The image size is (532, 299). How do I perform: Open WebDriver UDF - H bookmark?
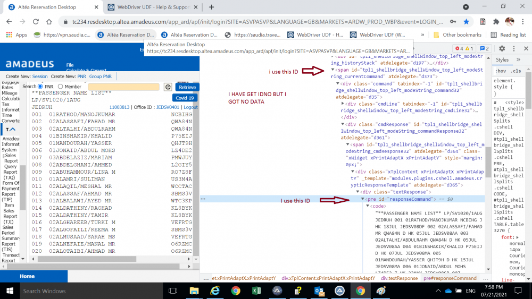[315, 35]
